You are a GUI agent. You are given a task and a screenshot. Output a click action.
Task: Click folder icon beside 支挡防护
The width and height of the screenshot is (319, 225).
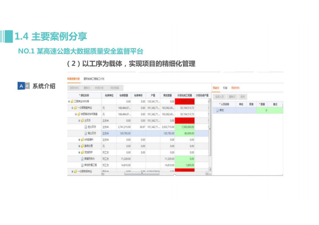pos(82,152)
